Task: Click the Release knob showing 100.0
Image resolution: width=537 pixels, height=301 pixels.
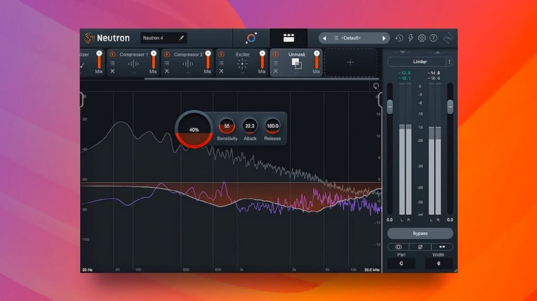Action: click(273, 126)
